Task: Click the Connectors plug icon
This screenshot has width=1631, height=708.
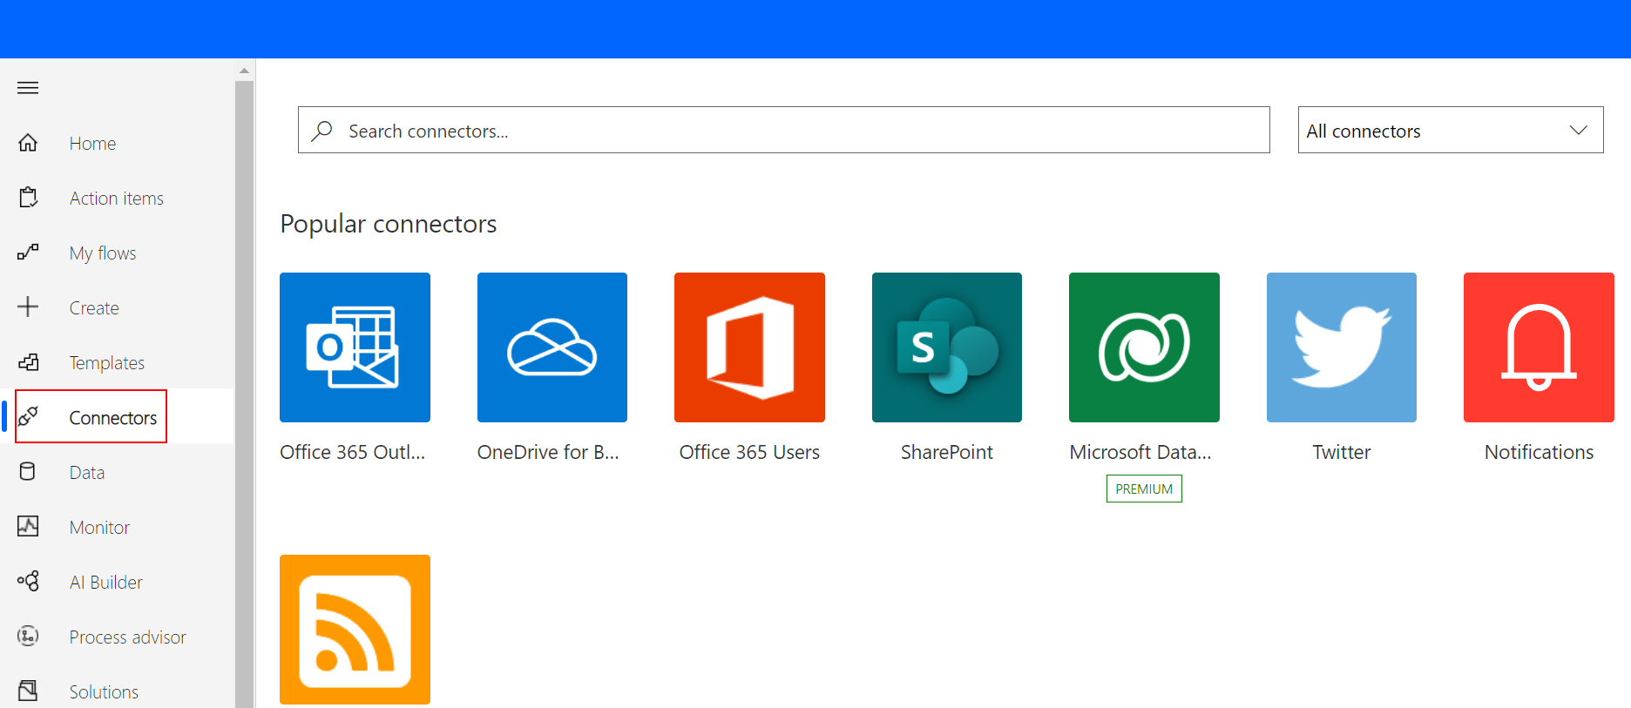Action: tap(28, 416)
